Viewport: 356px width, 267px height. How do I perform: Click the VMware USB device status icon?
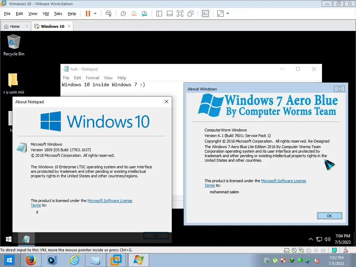(x=323, y=250)
